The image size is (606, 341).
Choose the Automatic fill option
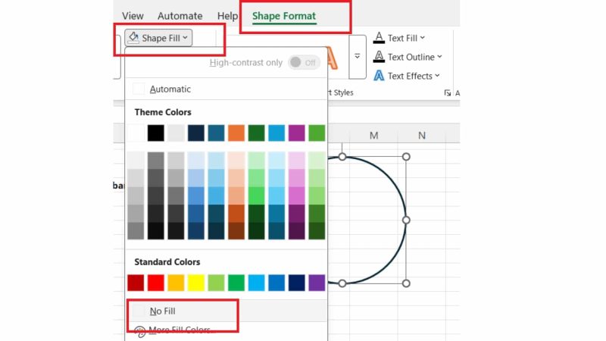tap(226, 89)
